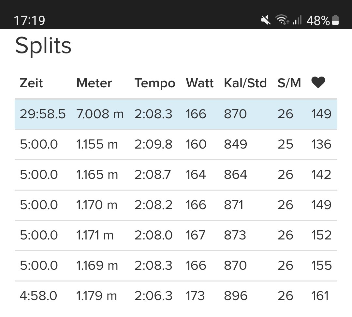The width and height of the screenshot is (352, 317).
Task: Select the highlighted 29:58.5 summary row
Action: coord(176,114)
